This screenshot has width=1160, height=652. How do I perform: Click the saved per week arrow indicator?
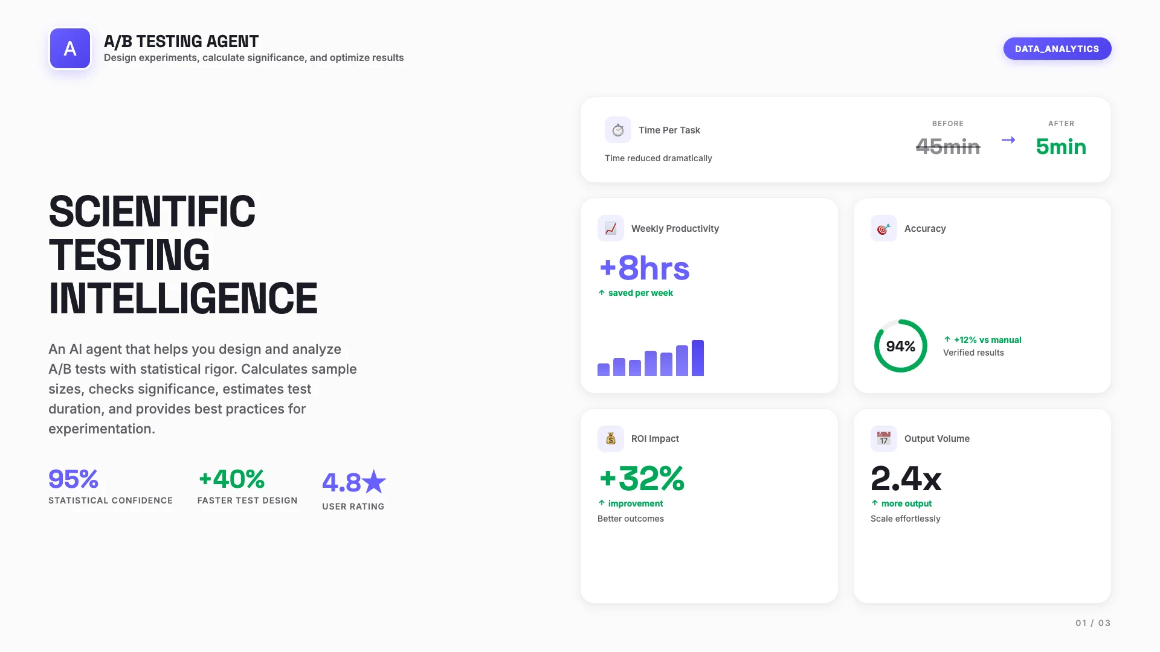601,293
